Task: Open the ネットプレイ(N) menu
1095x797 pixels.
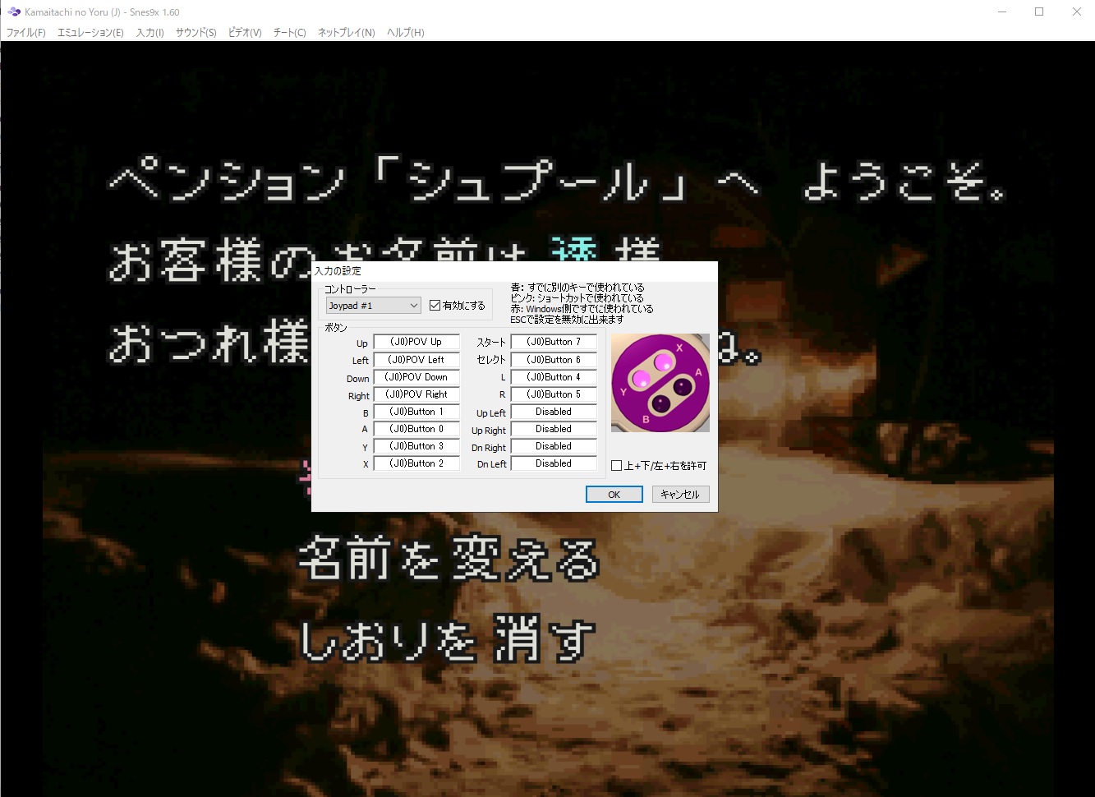Action: pyautogui.click(x=347, y=33)
